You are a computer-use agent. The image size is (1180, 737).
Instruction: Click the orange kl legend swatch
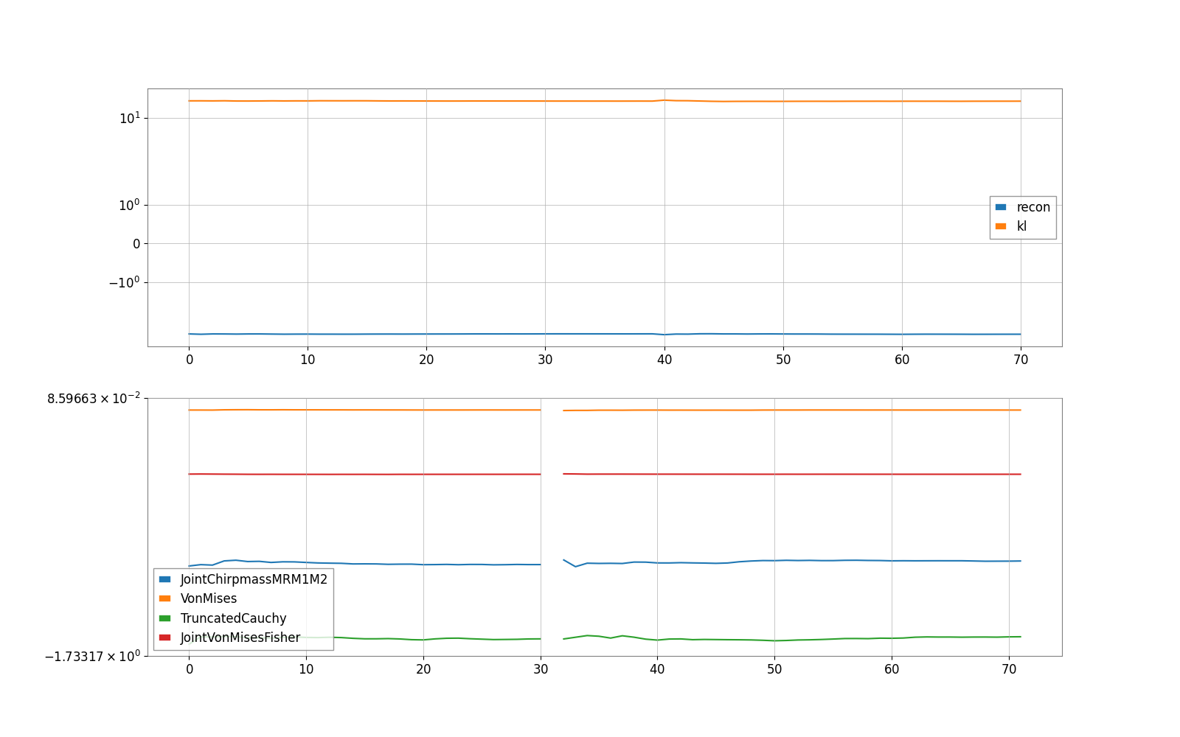(1001, 226)
